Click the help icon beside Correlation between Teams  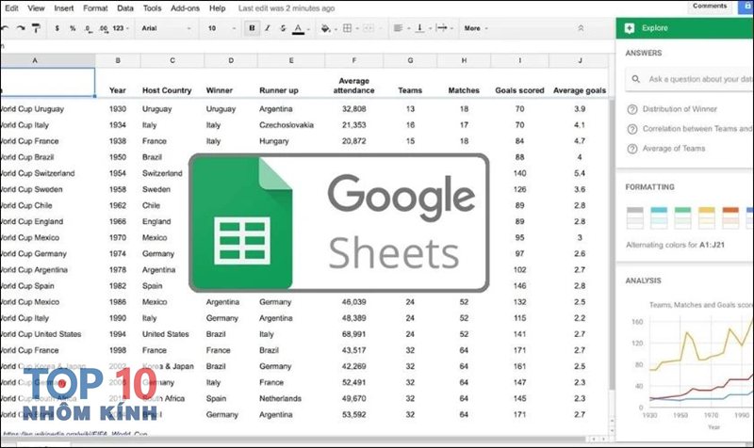(632, 129)
